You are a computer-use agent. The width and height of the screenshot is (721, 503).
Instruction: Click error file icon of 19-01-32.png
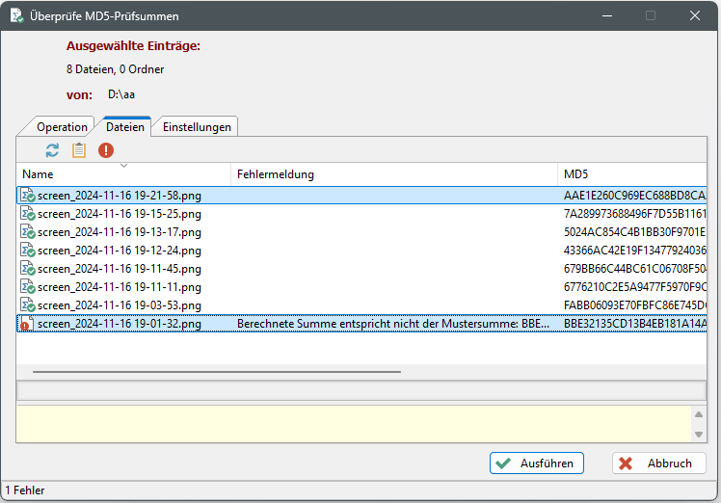click(x=28, y=324)
